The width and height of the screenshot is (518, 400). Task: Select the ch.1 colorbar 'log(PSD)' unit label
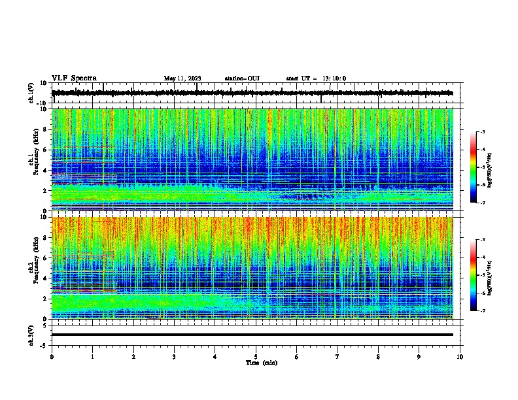[x=491, y=170]
